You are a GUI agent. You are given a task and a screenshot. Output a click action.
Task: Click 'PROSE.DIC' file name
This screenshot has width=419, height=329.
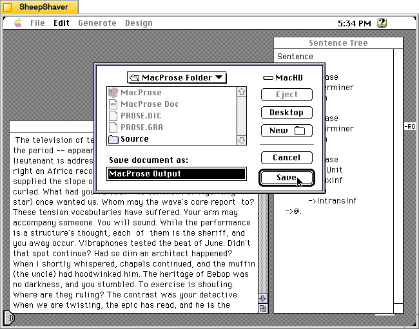(x=141, y=116)
